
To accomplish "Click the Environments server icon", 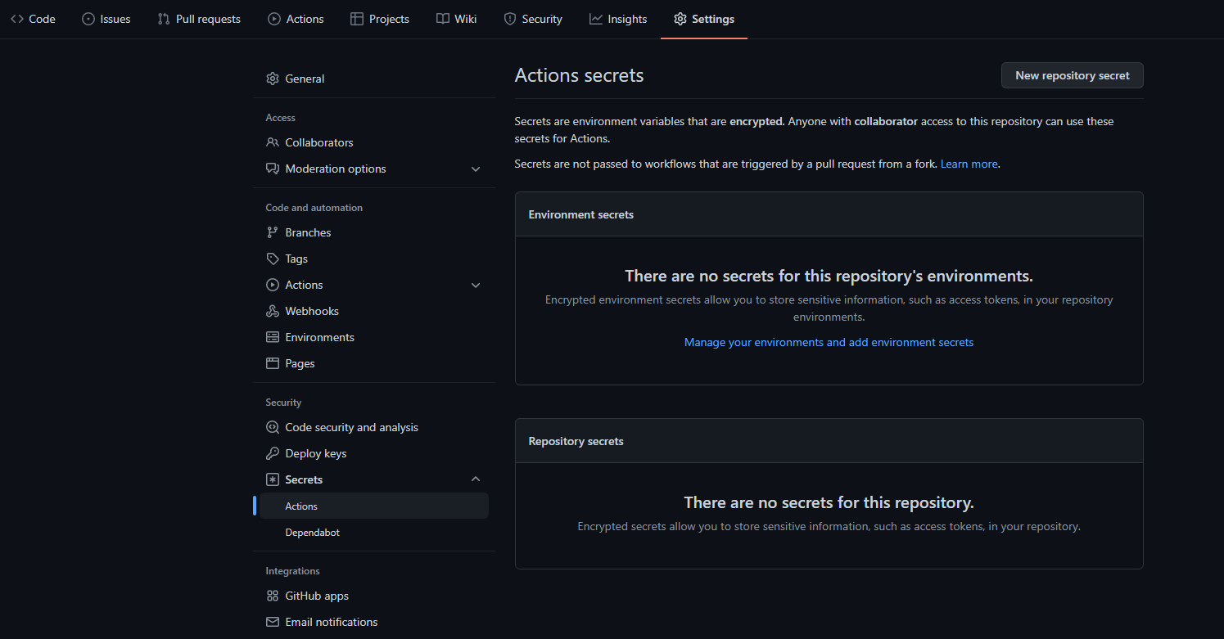I will [x=273, y=337].
